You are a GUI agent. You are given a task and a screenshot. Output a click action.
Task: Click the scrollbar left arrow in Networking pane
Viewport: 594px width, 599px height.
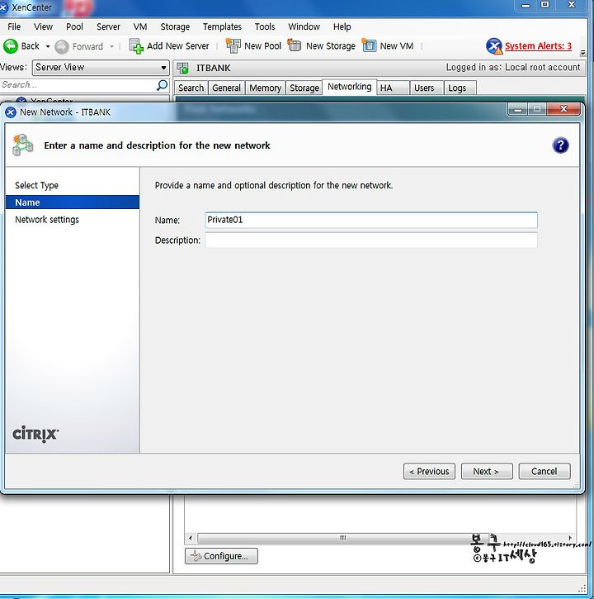(x=191, y=538)
